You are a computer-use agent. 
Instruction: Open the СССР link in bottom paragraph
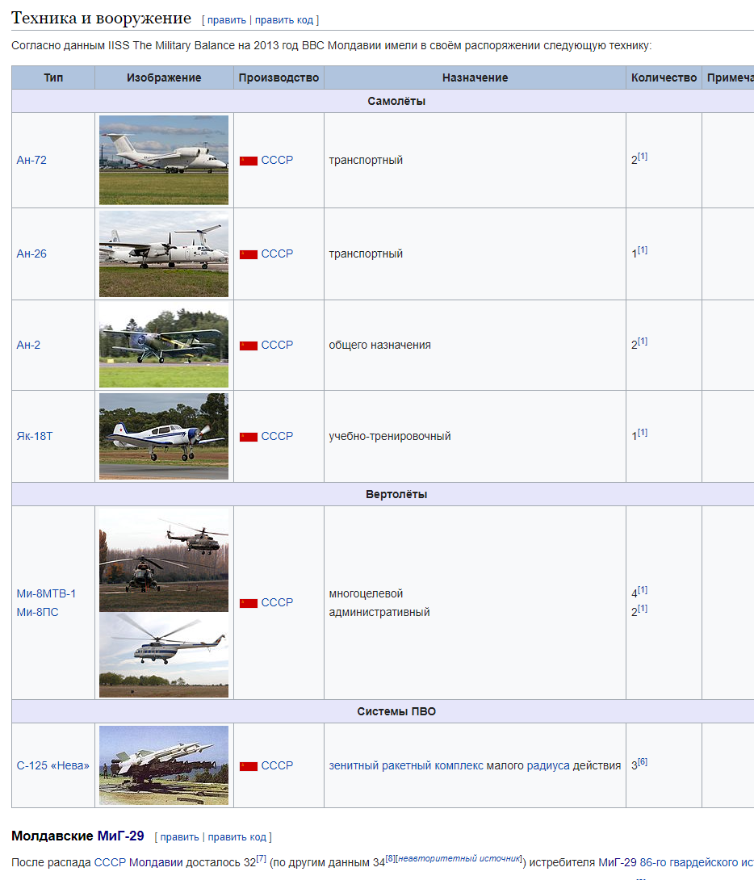(110, 862)
